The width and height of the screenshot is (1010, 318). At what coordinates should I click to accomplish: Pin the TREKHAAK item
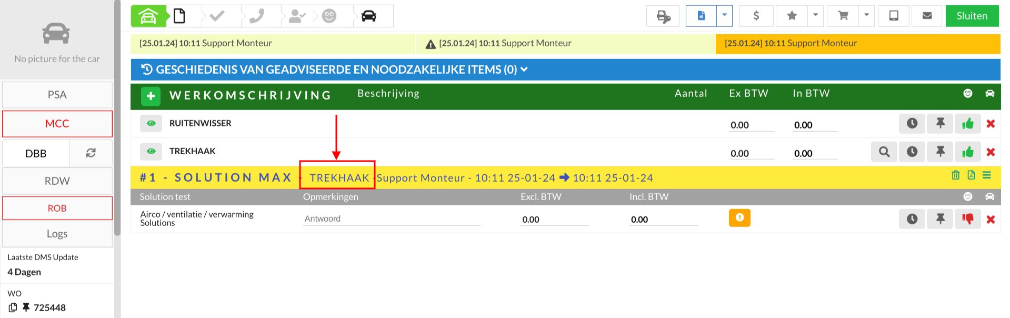coord(941,152)
